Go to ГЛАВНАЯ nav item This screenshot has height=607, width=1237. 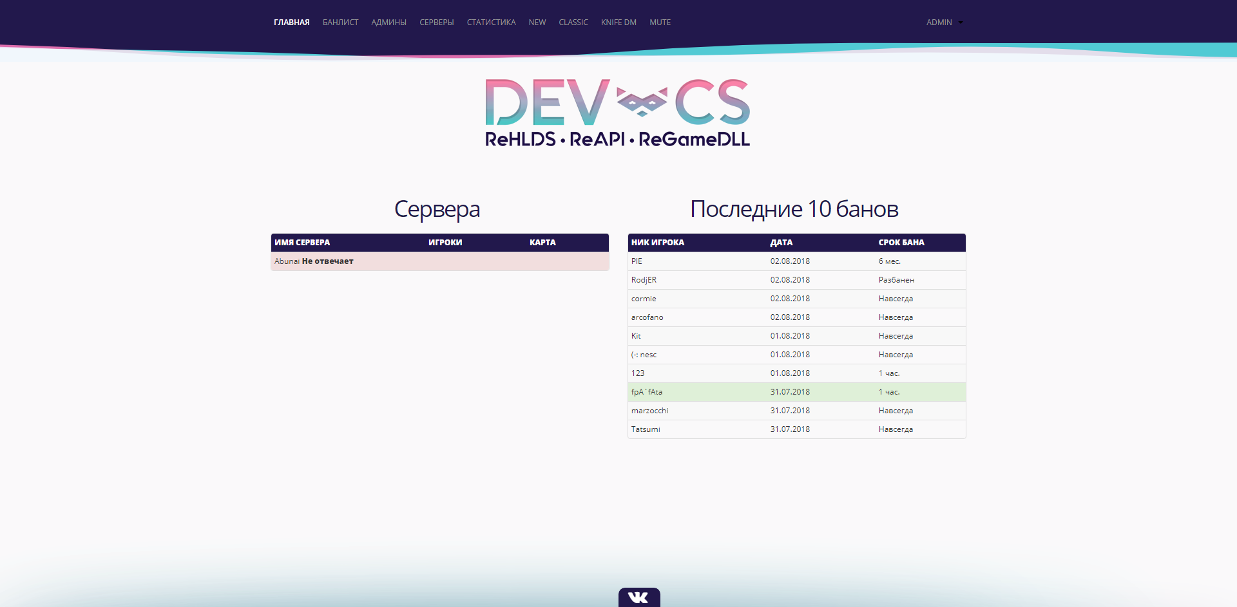[292, 23]
